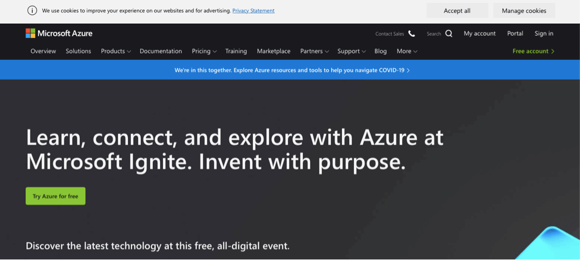Open My account link

(x=479, y=34)
